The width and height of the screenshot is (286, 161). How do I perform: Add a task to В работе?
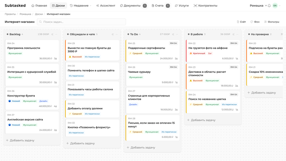(201, 120)
